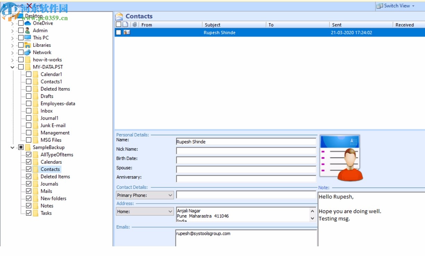Enable the MY-DATA.PST checkbox
Screen dimensions: 425x256
pos(20,67)
